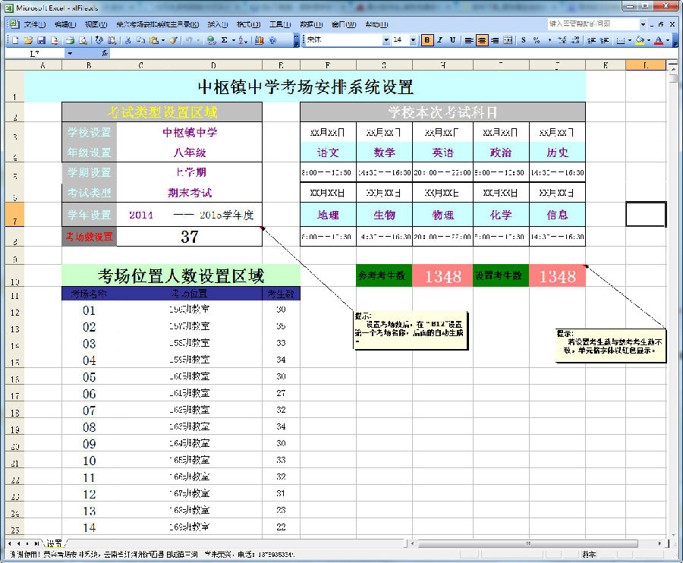683x563 pixels.
Task: Open a file with the Open folder icon
Action: pyautogui.click(x=28, y=40)
